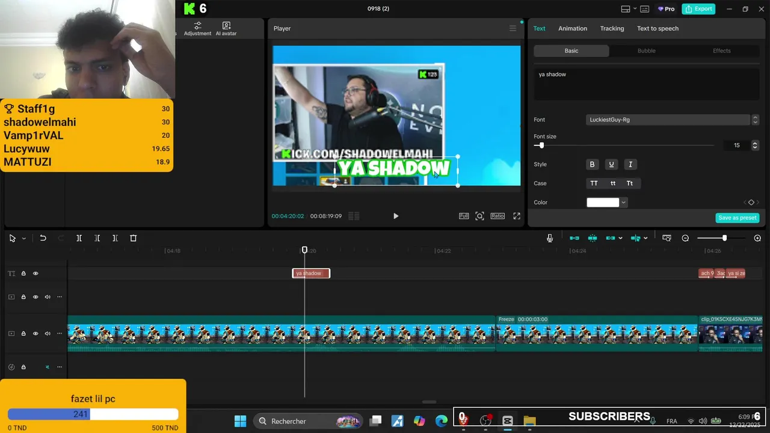
Task: Hide the text track with eye icon
Action: [x=35, y=274]
